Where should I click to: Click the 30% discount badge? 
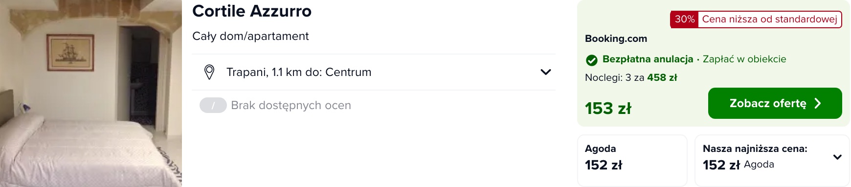tap(684, 19)
